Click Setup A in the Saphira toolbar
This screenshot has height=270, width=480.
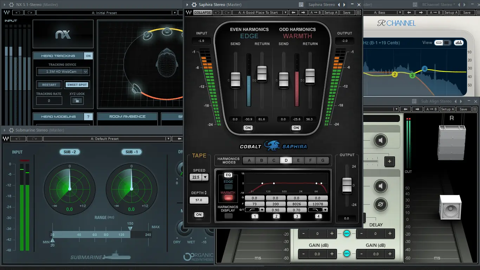tap(331, 12)
